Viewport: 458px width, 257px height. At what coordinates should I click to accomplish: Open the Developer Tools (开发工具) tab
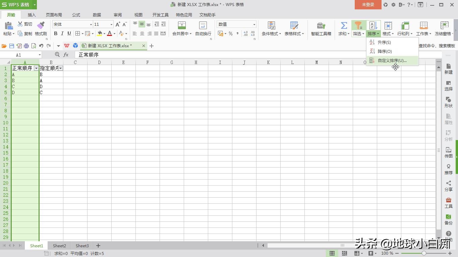coord(161,15)
